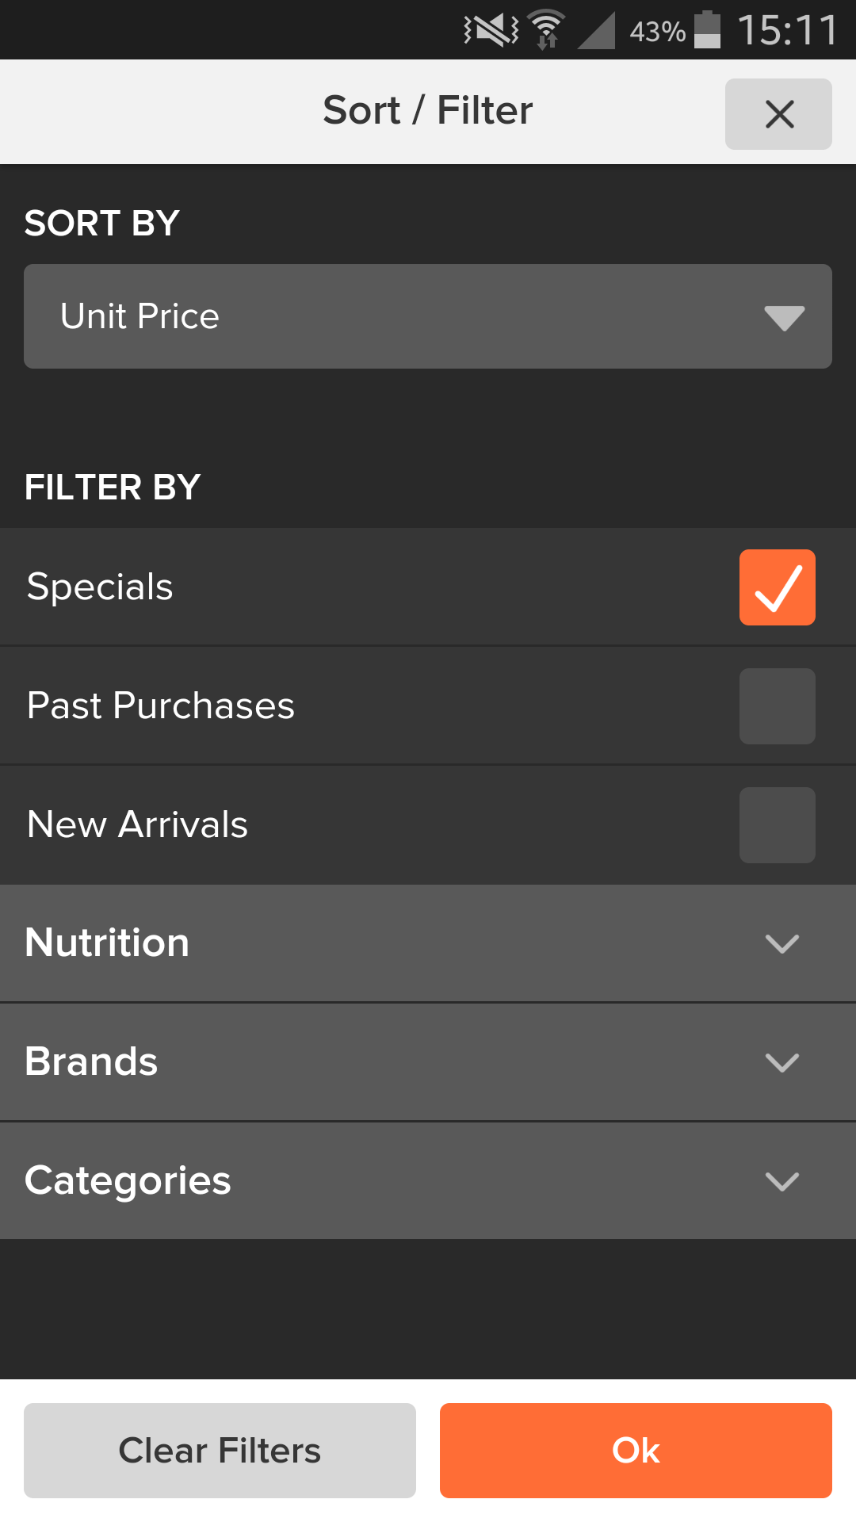Uncheck the Specials filter checkbox
This screenshot has width=856, height=1522.
(777, 587)
